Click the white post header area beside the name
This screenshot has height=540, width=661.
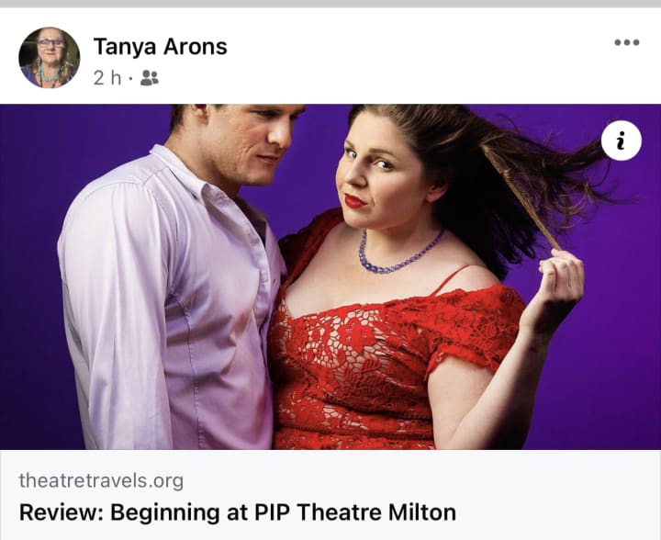[421, 57]
